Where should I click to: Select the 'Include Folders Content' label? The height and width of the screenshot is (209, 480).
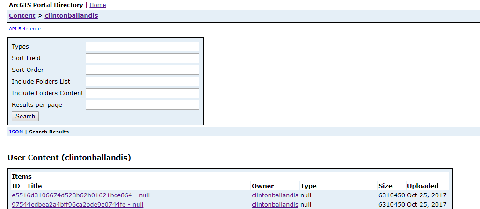click(x=47, y=93)
